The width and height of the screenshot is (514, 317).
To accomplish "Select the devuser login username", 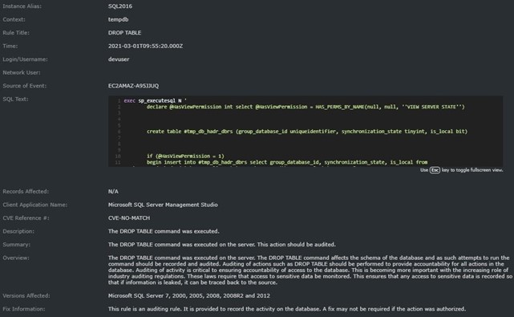I will (x=119, y=59).
